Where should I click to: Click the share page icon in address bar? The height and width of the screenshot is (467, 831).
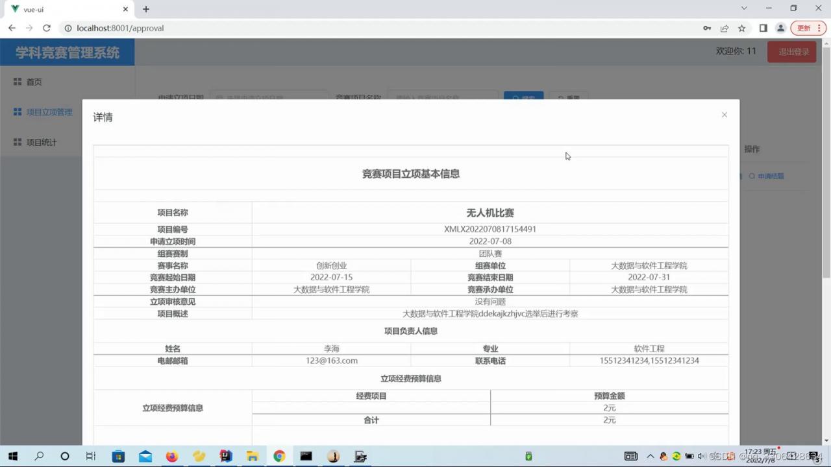[x=725, y=28]
